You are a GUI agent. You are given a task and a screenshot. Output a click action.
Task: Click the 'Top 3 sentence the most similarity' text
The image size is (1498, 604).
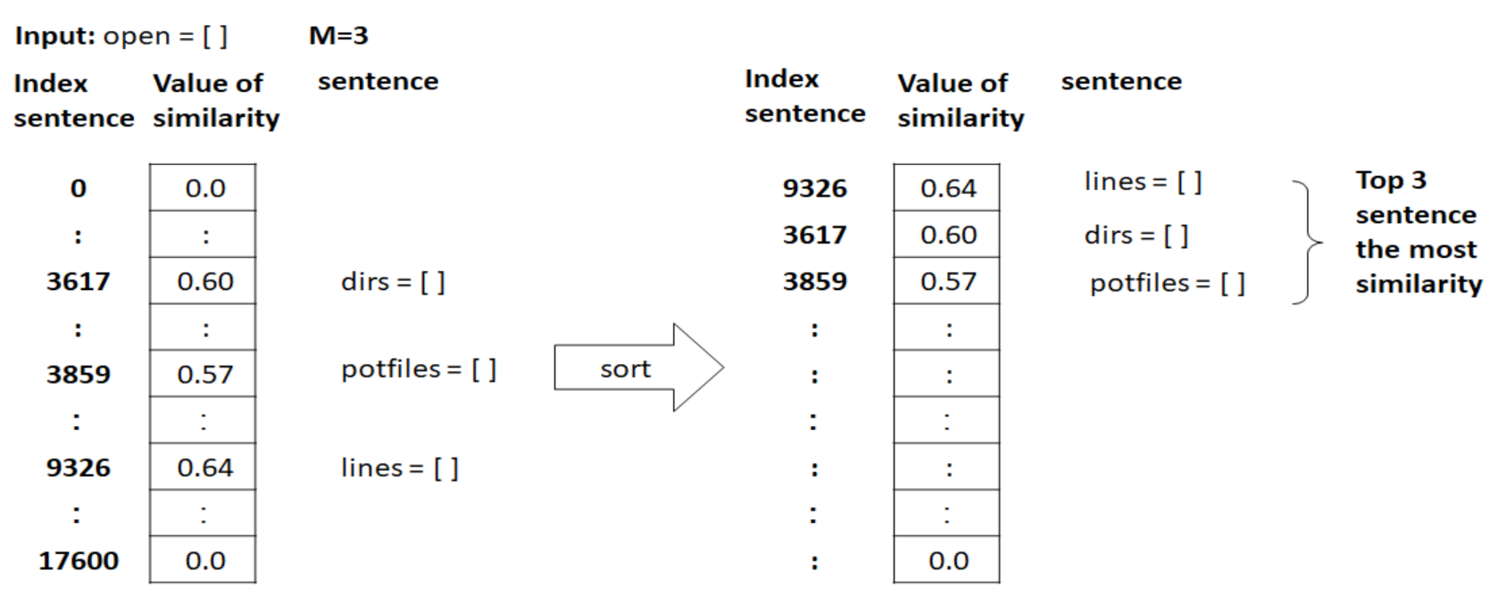tap(1417, 232)
